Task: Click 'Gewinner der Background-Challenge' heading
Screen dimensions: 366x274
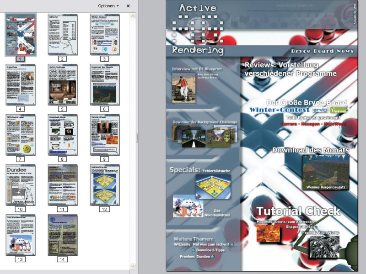Action: (x=205, y=122)
